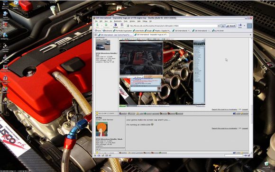This screenshot has height=172, width=275.
Task: Report wicky's post to a moderator
Action: [224, 128]
